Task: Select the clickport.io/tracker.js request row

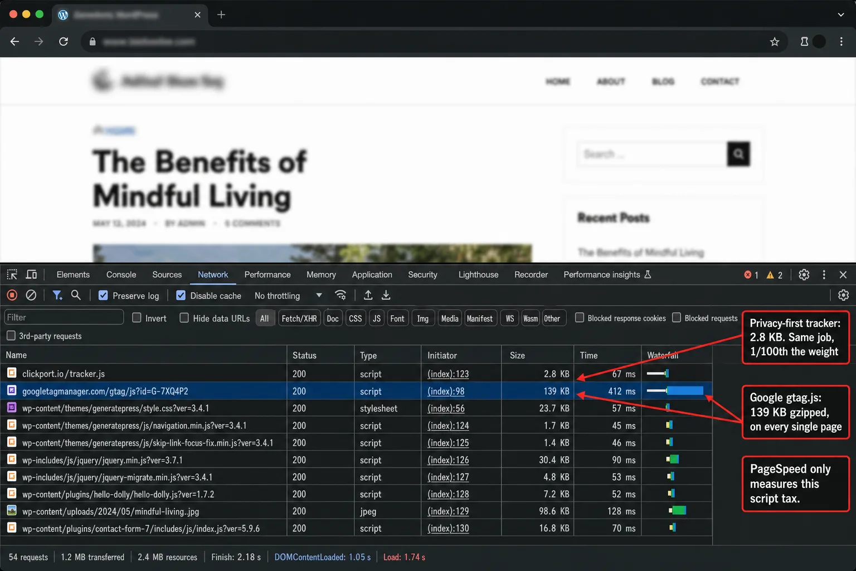Action: (x=357, y=374)
